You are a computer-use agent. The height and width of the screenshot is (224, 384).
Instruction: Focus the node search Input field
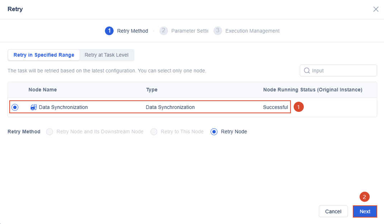(x=339, y=71)
